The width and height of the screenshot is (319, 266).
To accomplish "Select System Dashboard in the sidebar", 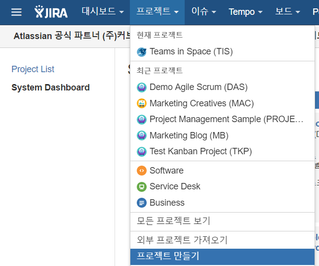I will [50, 88].
